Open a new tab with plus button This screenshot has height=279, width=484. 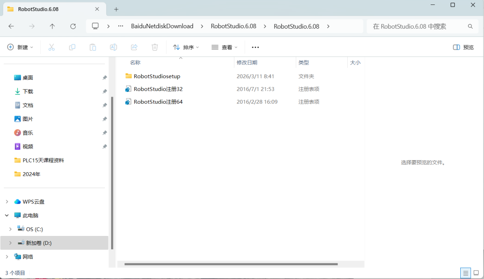pos(116,9)
